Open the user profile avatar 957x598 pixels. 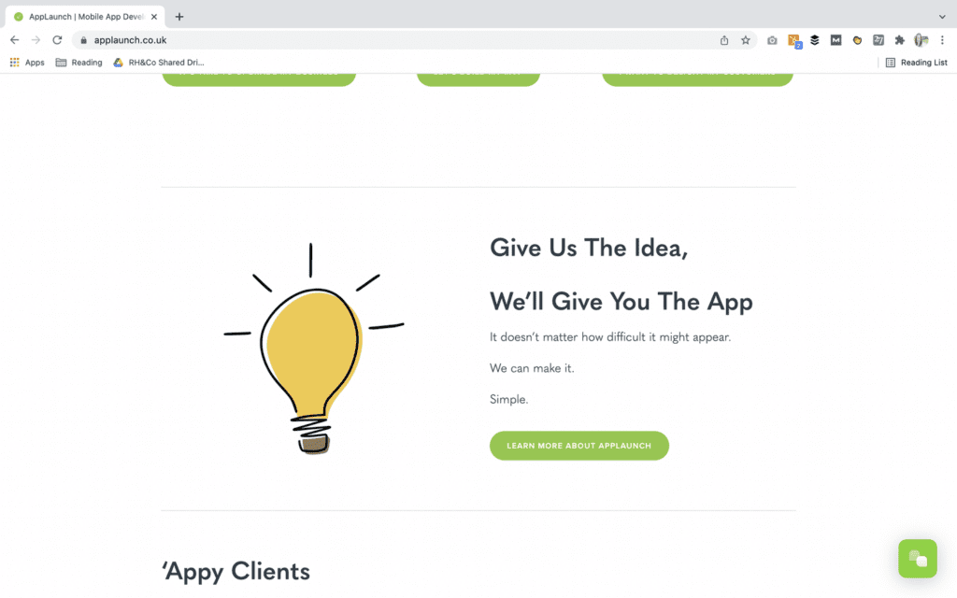click(921, 40)
